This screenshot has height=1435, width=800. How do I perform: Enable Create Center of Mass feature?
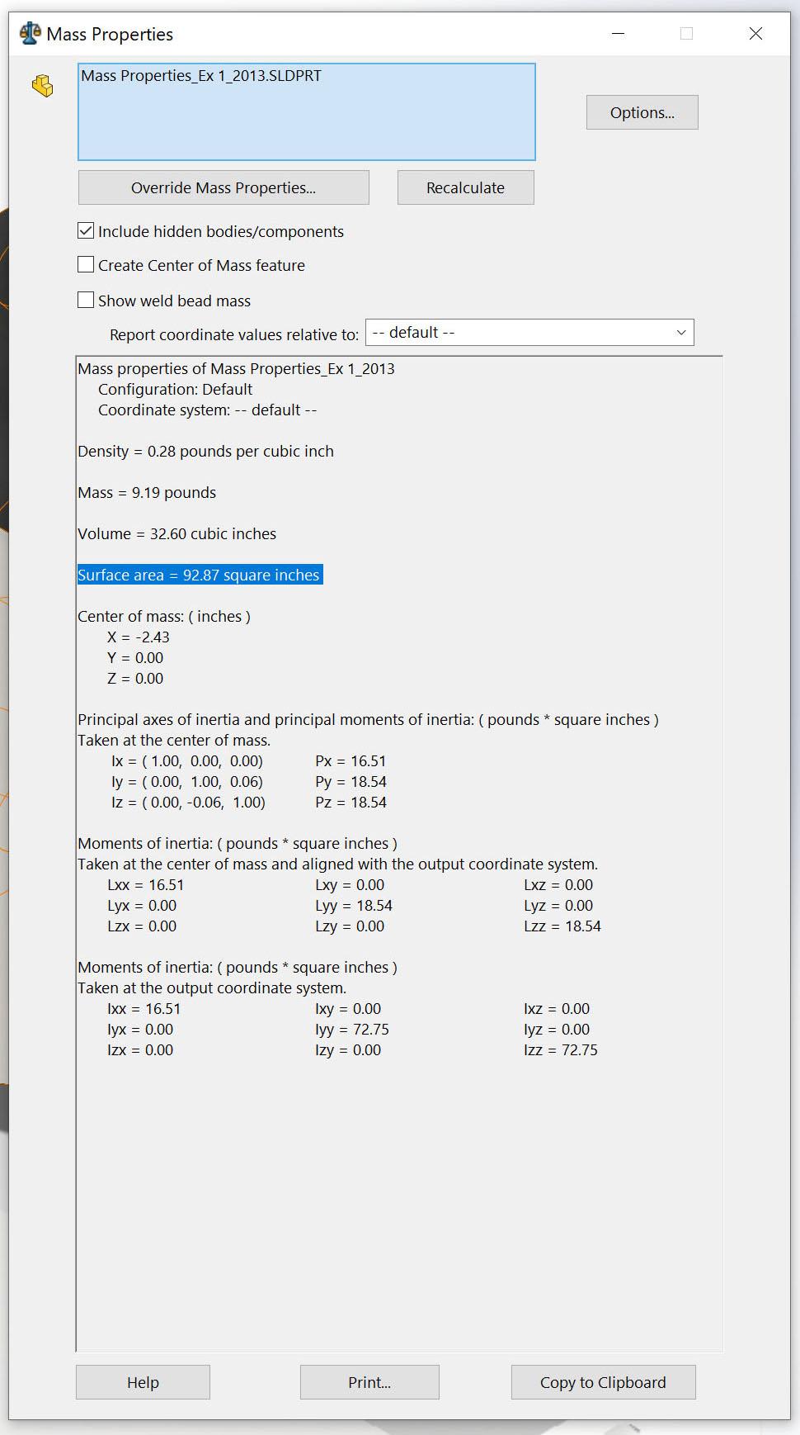click(x=86, y=265)
